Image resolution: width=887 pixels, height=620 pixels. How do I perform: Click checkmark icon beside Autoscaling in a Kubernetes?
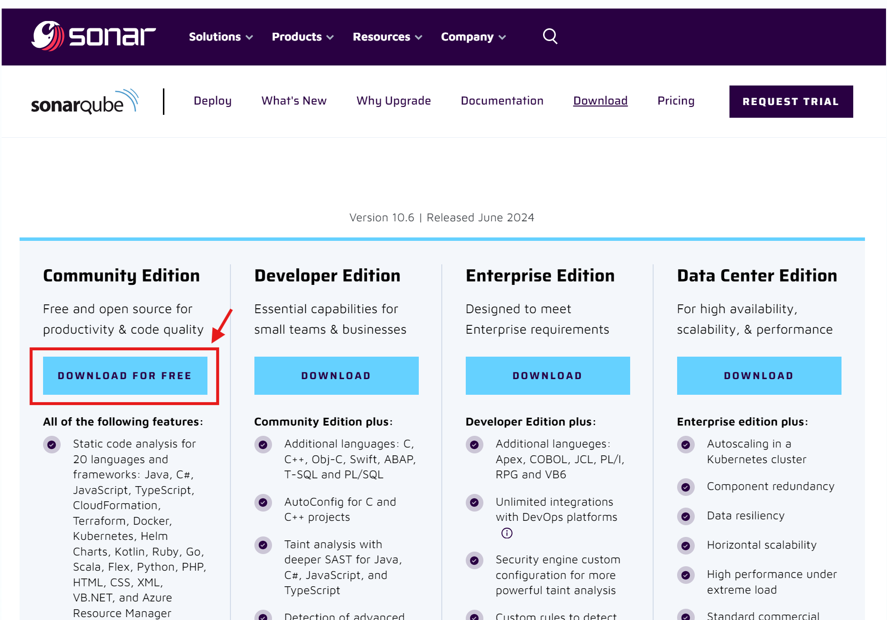click(x=686, y=445)
